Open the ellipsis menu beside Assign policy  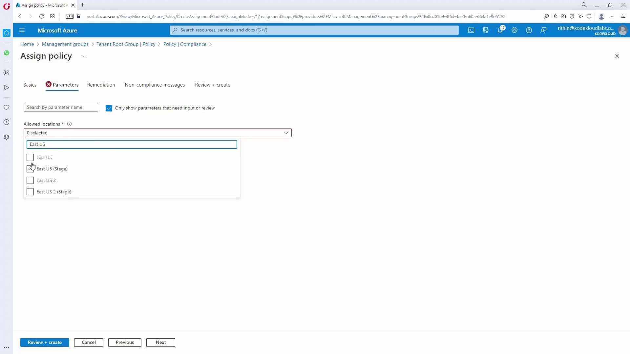pos(83,56)
